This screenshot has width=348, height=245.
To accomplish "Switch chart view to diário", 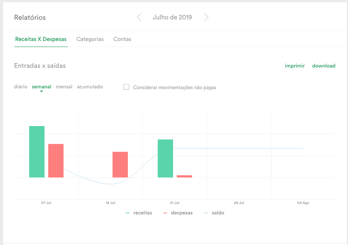I will [21, 87].
